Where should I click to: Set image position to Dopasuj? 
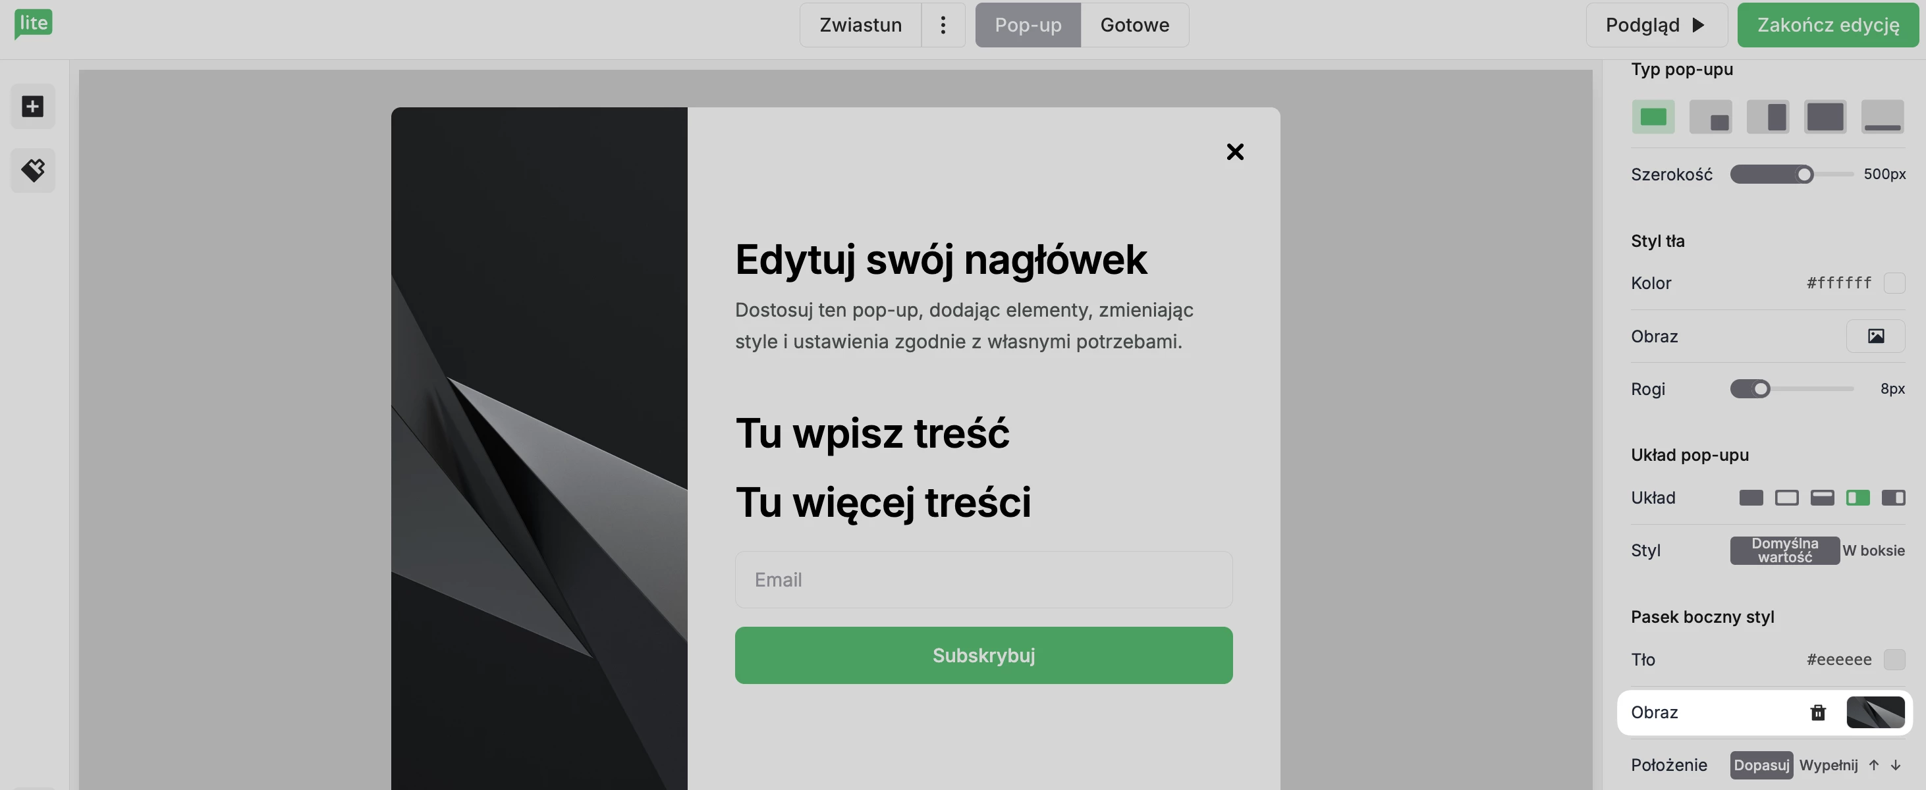1761,766
